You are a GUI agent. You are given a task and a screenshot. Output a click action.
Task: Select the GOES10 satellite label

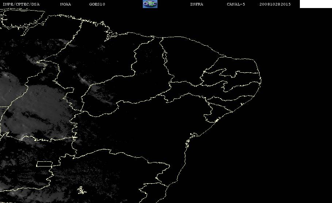click(x=97, y=4)
